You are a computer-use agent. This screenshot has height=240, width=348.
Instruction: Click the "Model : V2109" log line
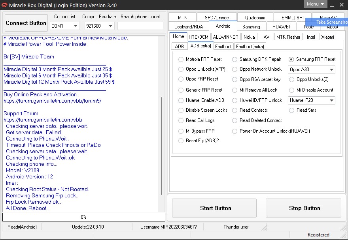[x=23, y=170]
